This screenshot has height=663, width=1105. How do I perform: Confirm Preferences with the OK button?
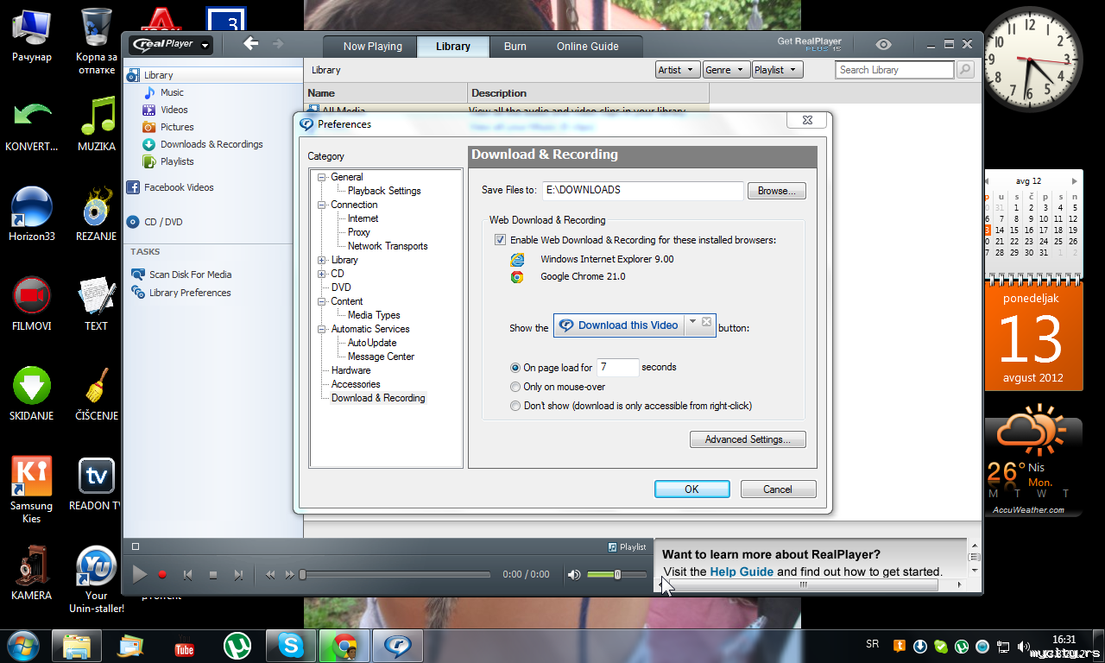(x=691, y=489)
